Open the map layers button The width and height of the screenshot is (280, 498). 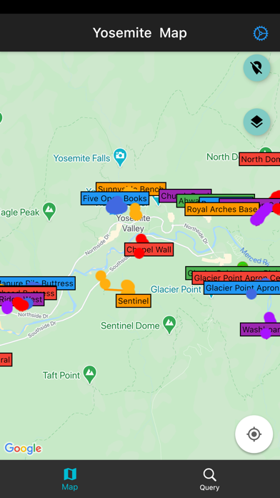point(256,122)
